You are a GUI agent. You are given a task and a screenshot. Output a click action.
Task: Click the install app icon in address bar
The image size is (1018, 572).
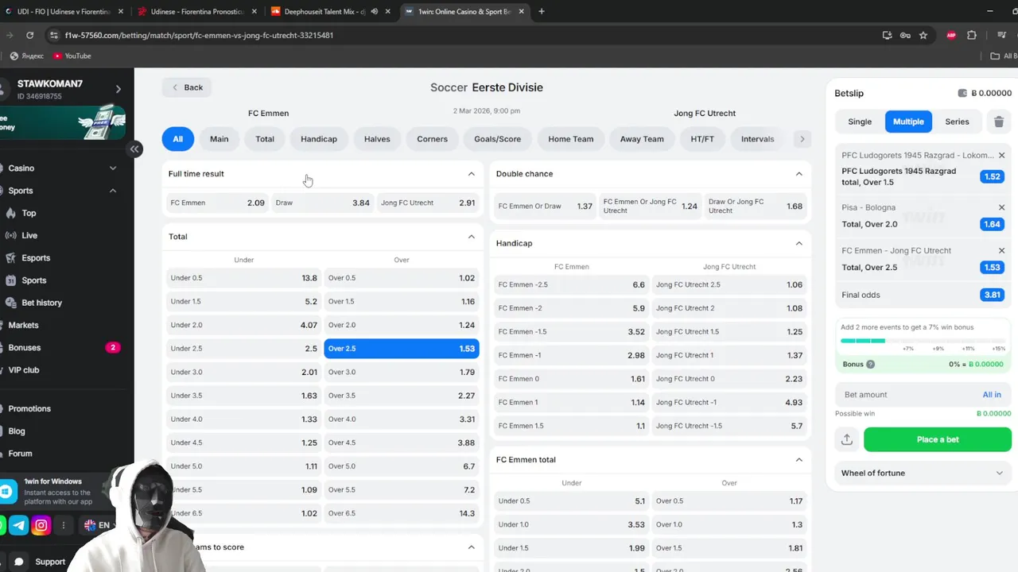point(888,35)
